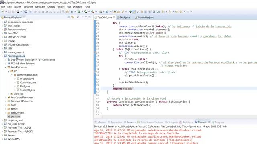Open the Window menu
The height and width of the screenshot is (144, 257).
[x=78, y=7]
